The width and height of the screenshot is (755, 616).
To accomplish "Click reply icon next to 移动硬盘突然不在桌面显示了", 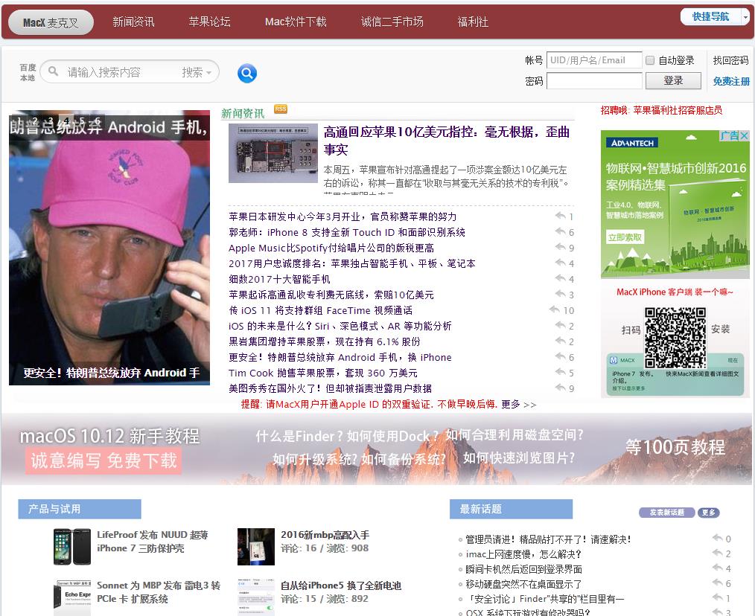I will click(x=718, y=583).
